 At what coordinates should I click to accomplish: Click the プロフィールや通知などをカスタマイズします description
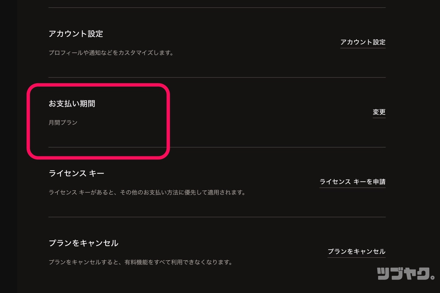[111, 53]
